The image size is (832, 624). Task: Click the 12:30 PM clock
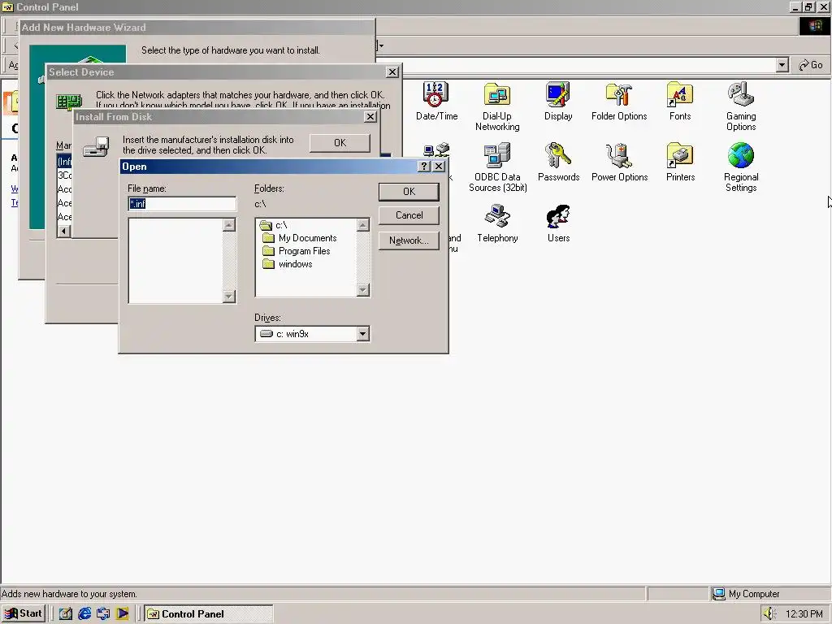click(804, 614)
